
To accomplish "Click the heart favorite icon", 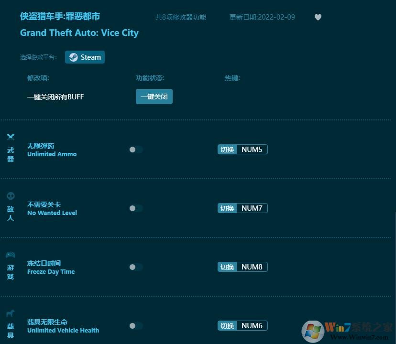I will tap(318, 17).
